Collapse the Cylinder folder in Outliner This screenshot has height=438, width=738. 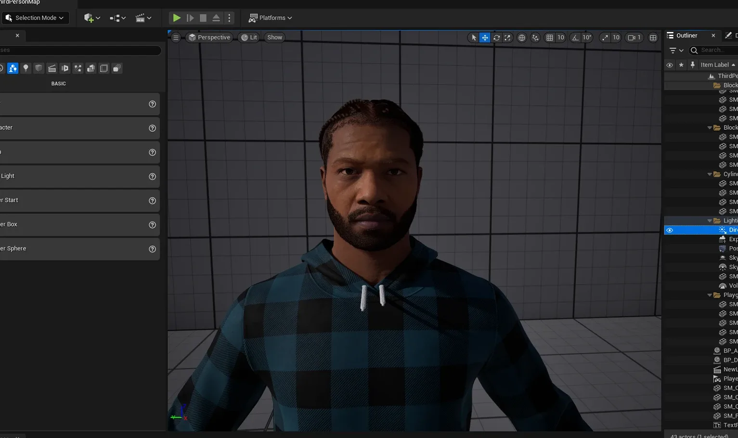click(710, 174)
